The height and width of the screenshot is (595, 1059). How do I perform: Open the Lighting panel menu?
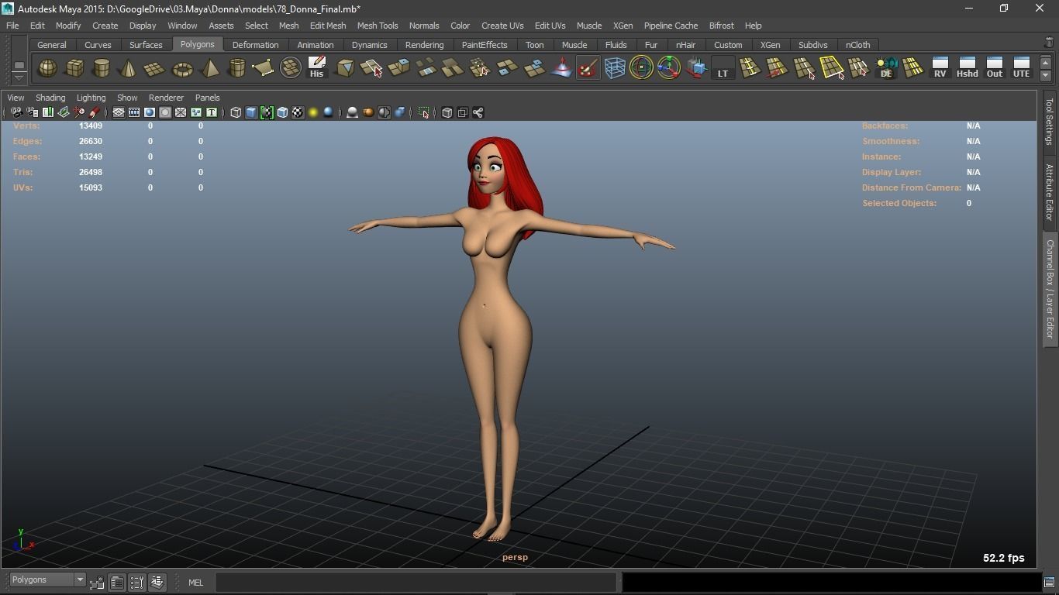click(91, 98)
